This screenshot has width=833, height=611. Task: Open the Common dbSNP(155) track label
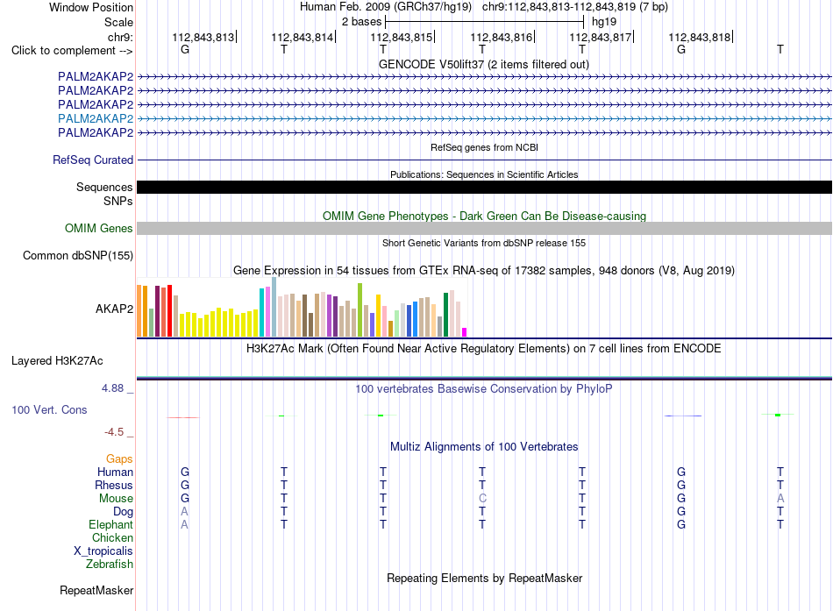tap(78, 256)
